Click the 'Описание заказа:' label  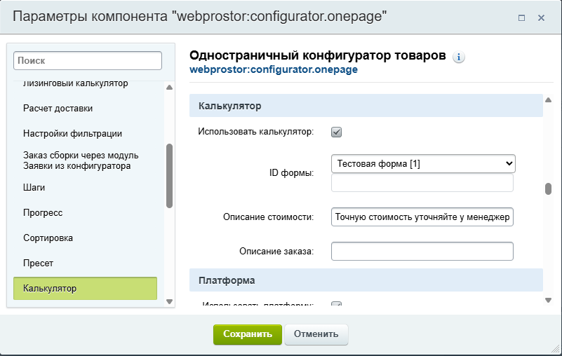click(276, 252)
